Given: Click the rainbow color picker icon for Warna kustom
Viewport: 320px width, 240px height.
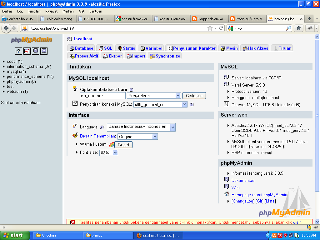Looking at the screenshot, I should click(x=112, y=145).
